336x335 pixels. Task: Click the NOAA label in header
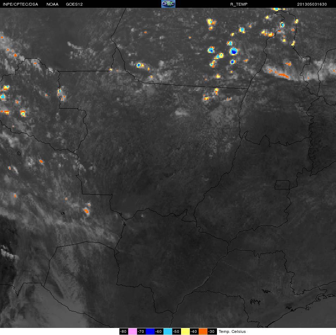(x=52, y=4)
